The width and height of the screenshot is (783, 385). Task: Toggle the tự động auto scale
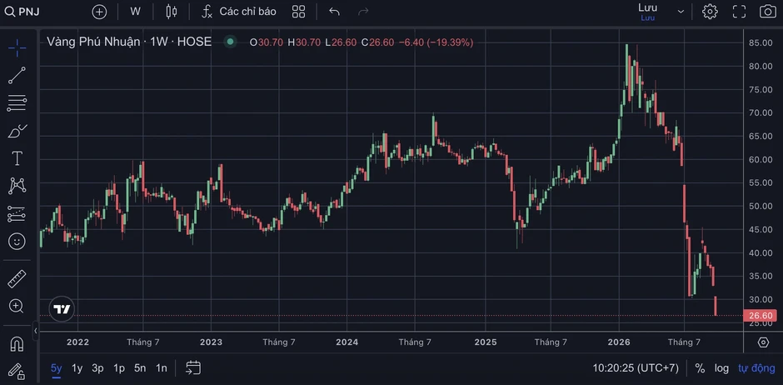click(756, 368)
